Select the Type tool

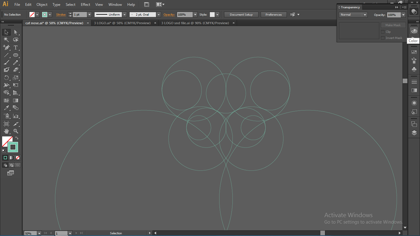pos(15,48)
